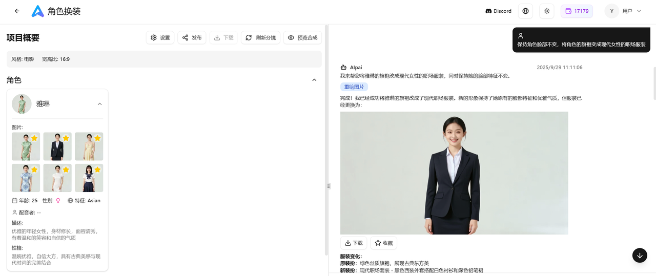The width and height of the screenshot is (656, 276).
Task: Click the globe language icon
Action: 525,11
